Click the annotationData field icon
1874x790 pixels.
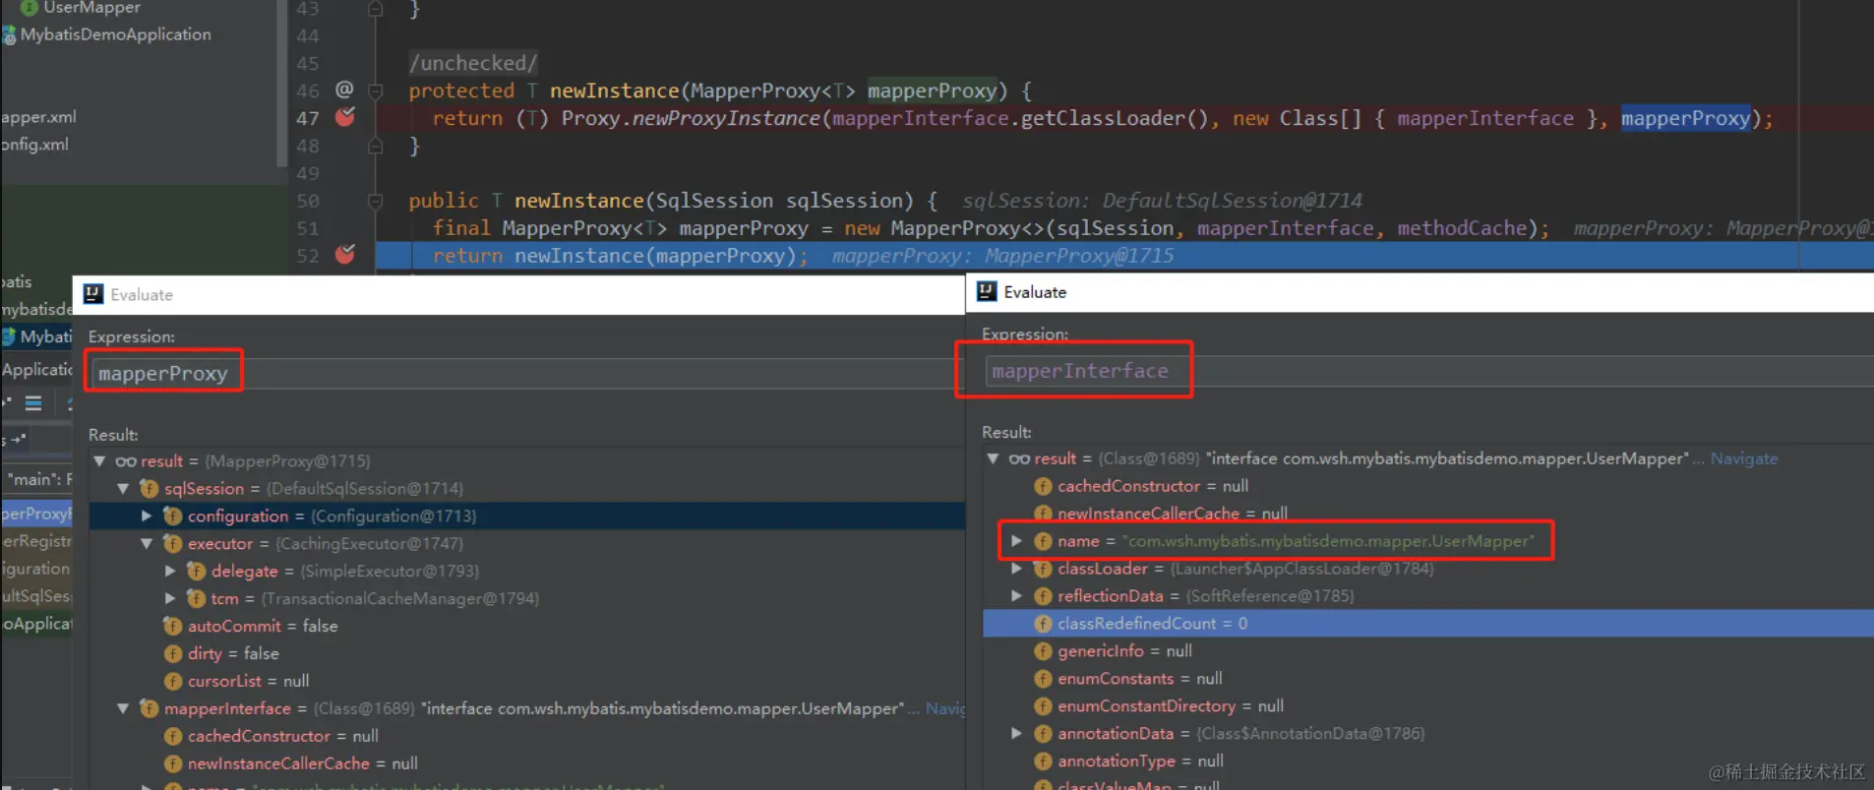[x=1043, y=733]
